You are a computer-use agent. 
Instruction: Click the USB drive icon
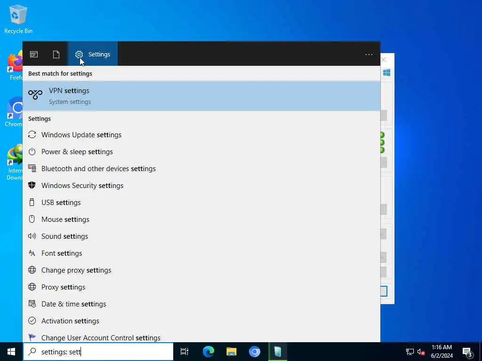(32, 202)
